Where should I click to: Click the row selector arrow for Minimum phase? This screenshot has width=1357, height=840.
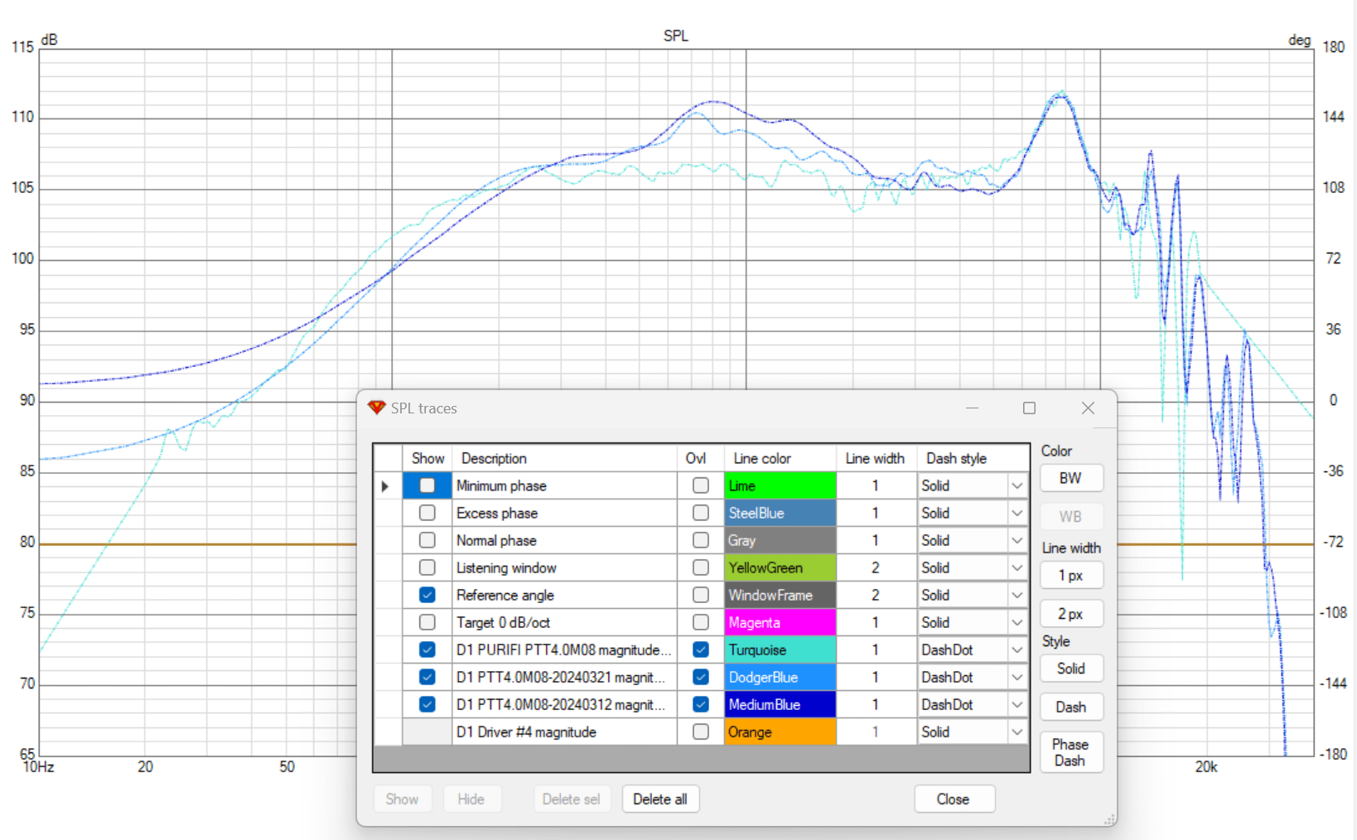coord(385,486)
